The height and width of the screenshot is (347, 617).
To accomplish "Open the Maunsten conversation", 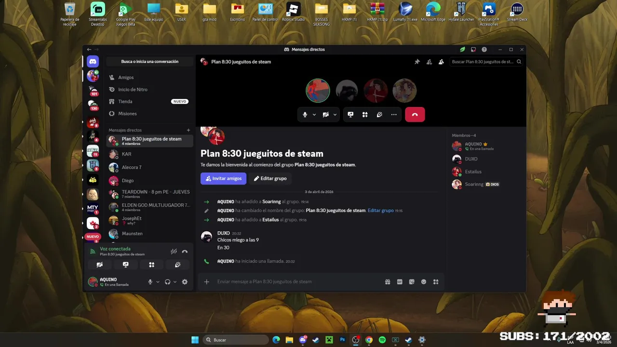I will tap(149, 233).
